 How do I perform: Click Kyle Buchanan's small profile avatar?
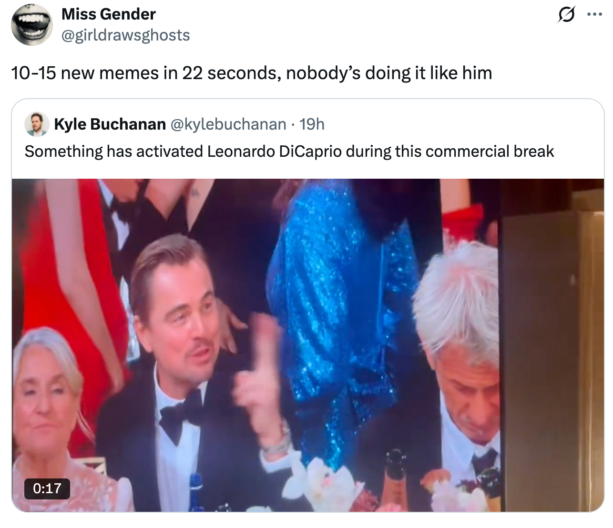coord(37,124)
